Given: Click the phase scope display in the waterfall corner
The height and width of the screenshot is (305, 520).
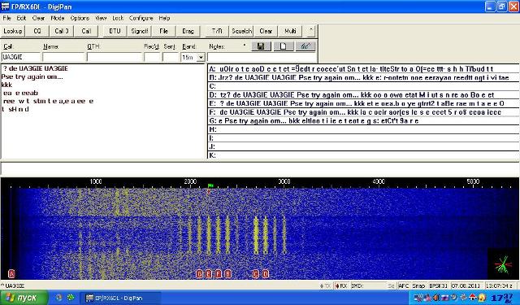Looking at the screenshot, I should [504, 264].
